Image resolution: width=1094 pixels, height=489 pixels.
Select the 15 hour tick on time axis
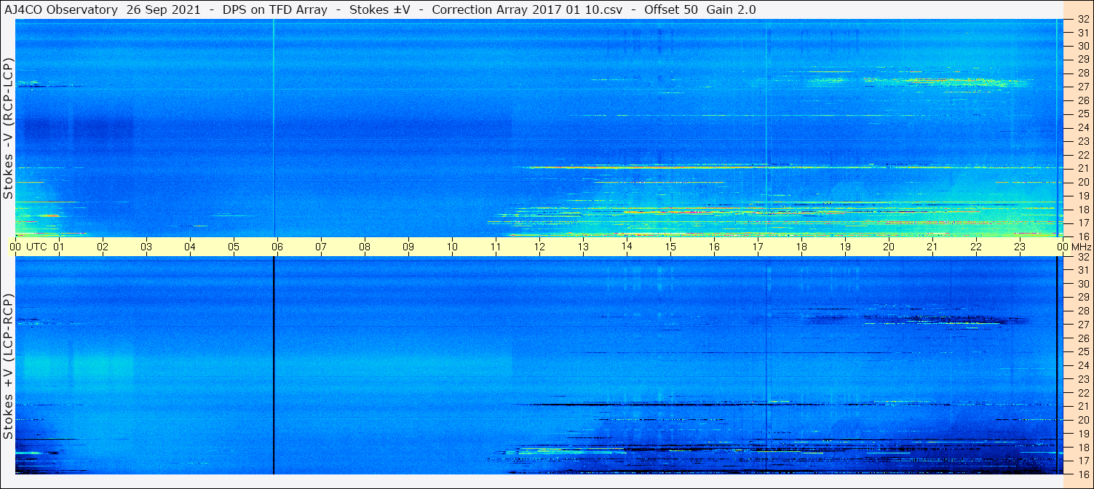(670, 247)
